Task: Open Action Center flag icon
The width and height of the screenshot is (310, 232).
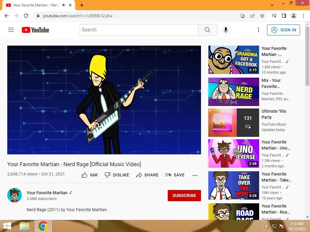Action: 282,226
